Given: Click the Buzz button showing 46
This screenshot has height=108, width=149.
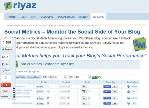Looking at the screenshot, I should click(x=107, y=103).
